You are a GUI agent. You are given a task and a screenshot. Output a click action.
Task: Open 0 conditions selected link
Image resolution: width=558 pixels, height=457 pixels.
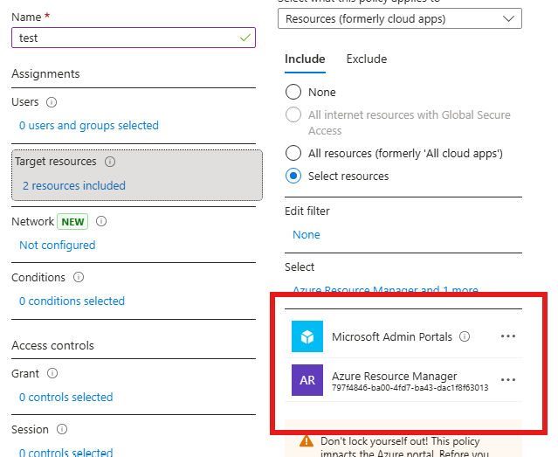(x=72, y=301)
